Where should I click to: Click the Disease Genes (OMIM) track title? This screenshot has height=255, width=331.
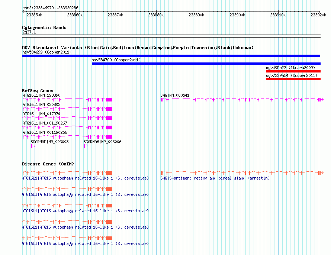48,164
